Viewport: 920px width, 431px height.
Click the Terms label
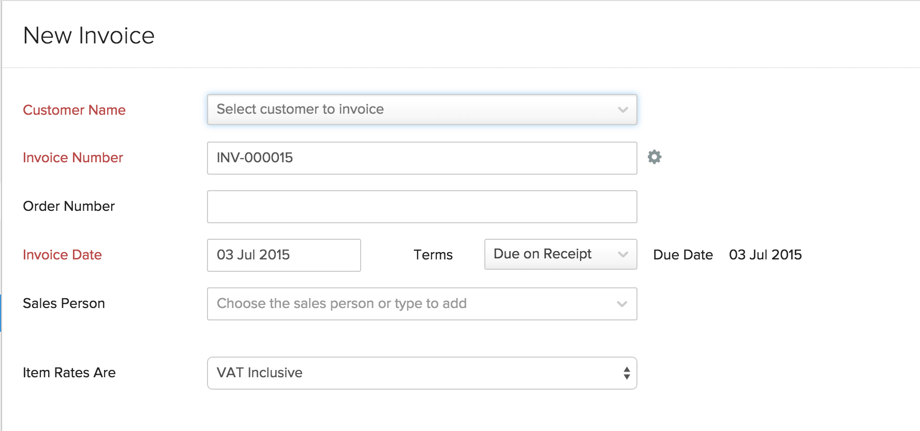pos(433,255)
